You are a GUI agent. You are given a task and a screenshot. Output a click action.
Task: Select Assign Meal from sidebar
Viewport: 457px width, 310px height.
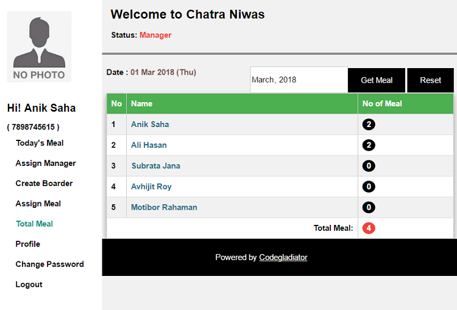point(38,204)
